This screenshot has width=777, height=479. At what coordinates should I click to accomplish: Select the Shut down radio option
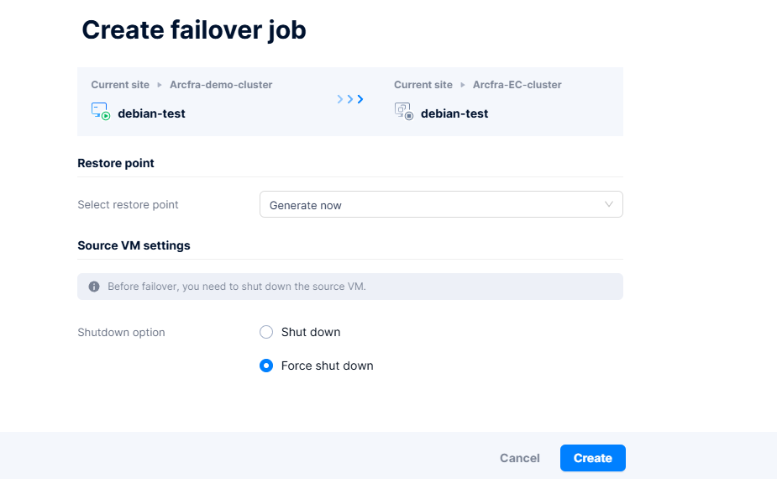click(x=266, y=332)
